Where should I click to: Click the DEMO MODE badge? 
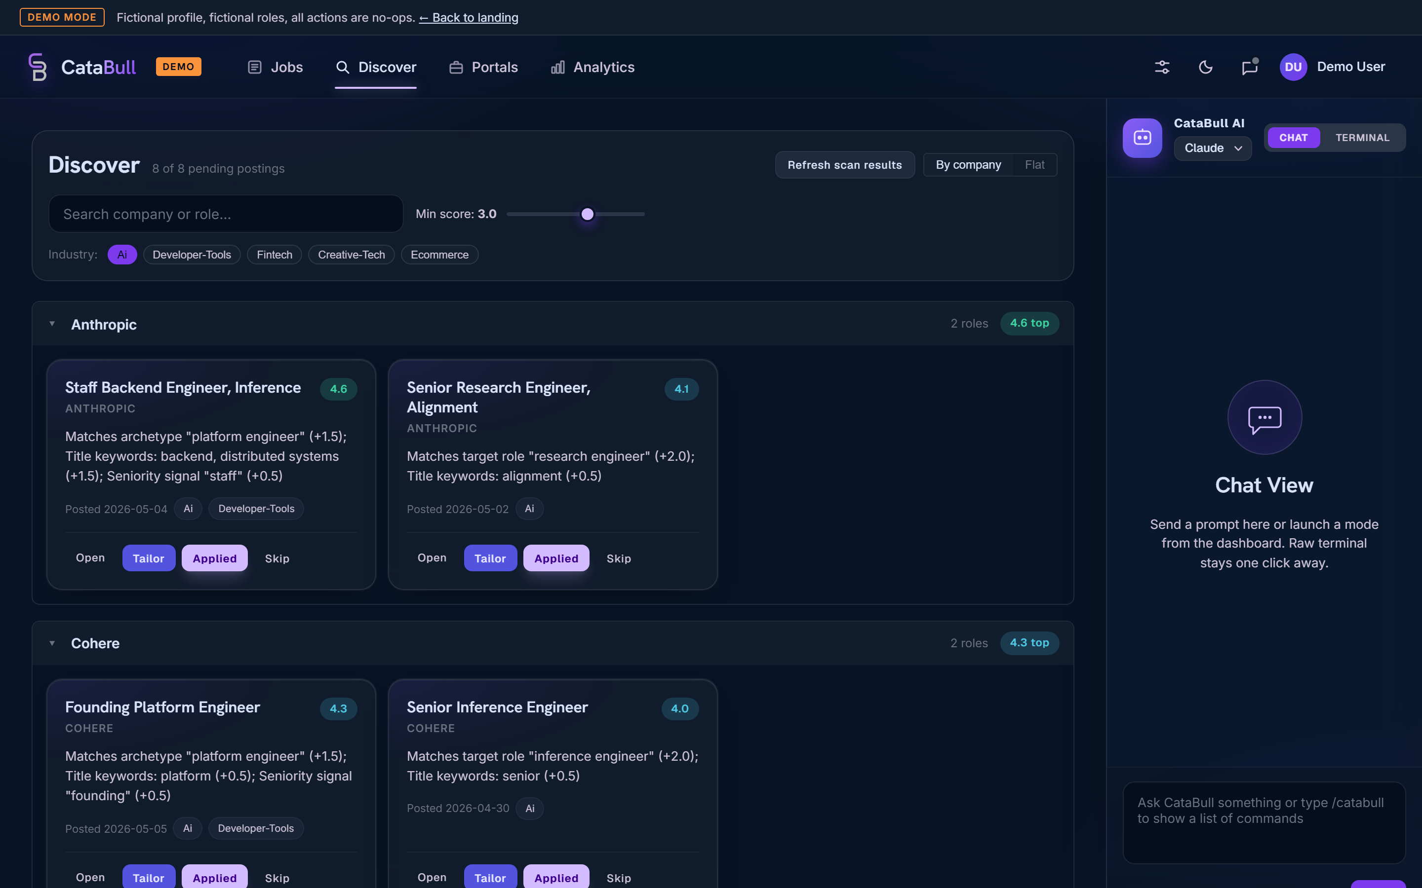click(x=62, y=18)
